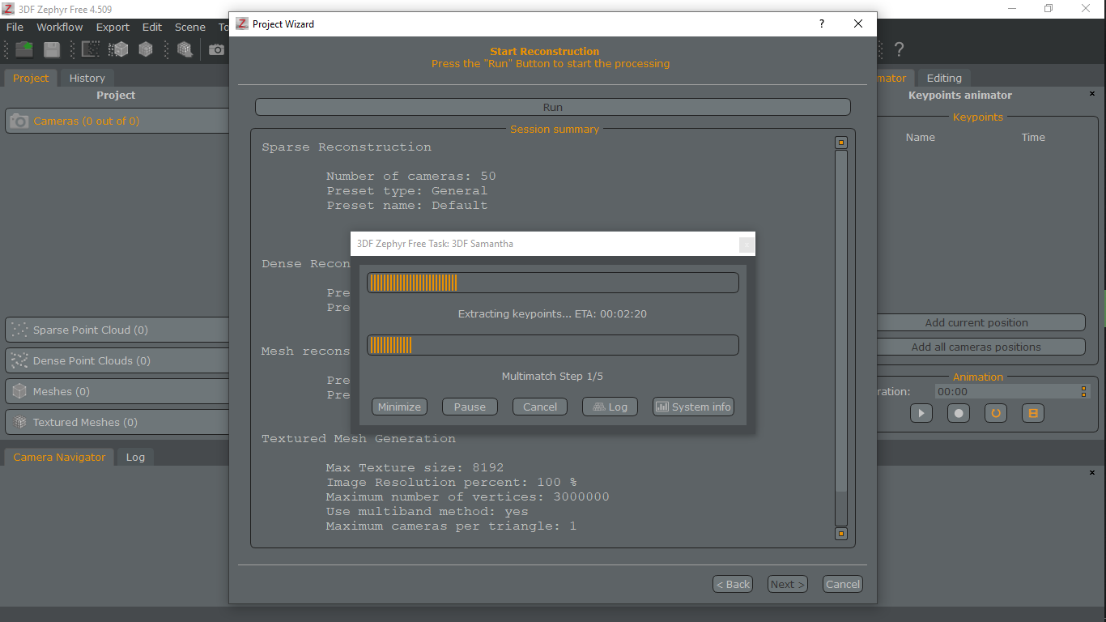Click the Save floppy disk toolbar icon

point(52,49)
